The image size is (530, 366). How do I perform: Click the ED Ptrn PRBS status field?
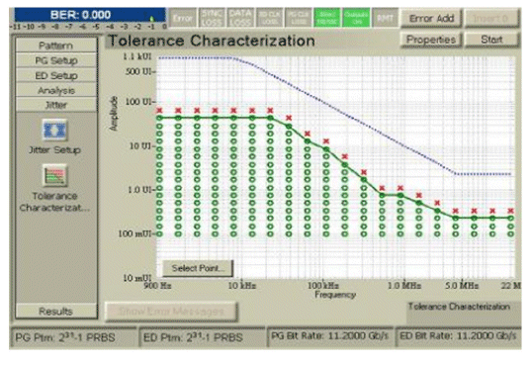coord(202,337)
